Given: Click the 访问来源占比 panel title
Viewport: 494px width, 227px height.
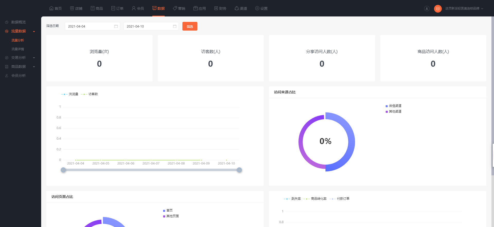Looking at the screenshot, I should [x=285, y=92].
